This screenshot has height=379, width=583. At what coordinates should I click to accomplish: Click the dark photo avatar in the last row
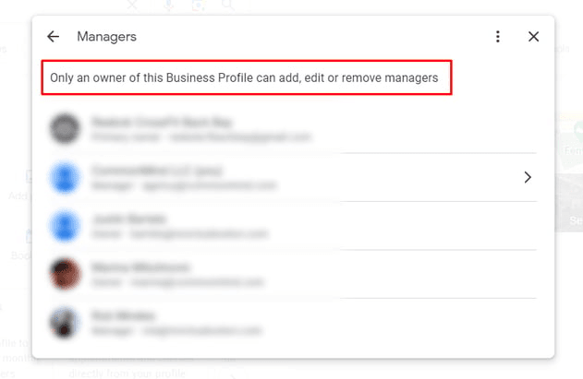(x=66, y=321)
